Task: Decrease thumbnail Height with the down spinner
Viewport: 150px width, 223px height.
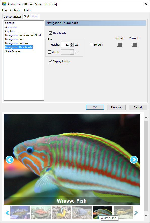Action: click(x=72, y=46)
